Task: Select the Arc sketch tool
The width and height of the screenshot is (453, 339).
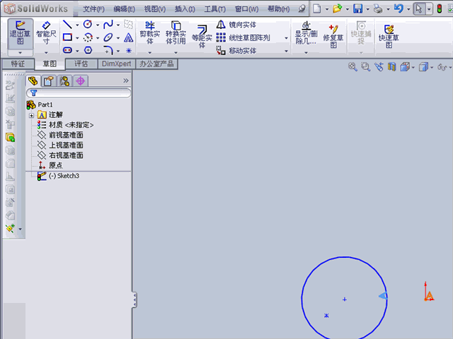Action: [88, 37]
